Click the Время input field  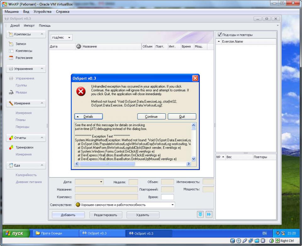[167, 197]
